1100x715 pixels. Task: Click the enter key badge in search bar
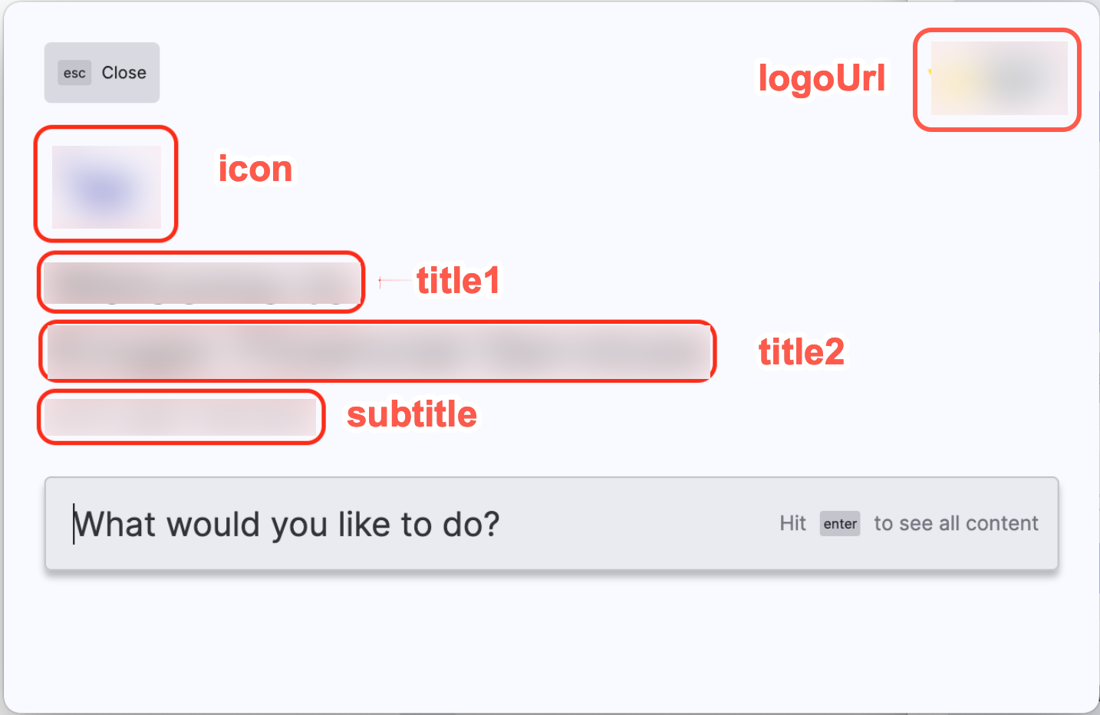(839, 523)
